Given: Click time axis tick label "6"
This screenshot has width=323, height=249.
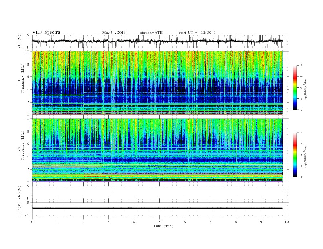Looking at the screenshot, I should coord(185,222).
